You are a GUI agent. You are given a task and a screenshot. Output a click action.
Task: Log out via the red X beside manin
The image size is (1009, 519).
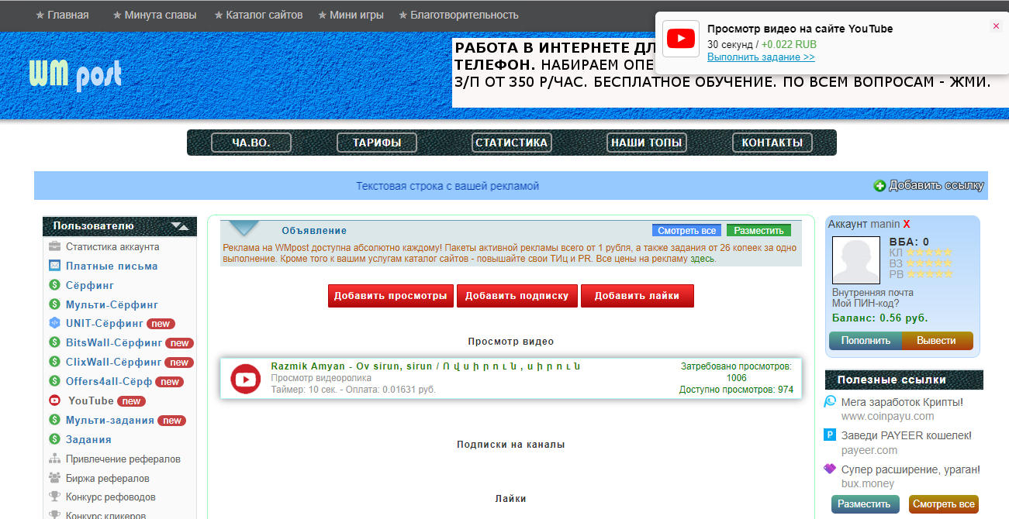click(x=907, y=224)
